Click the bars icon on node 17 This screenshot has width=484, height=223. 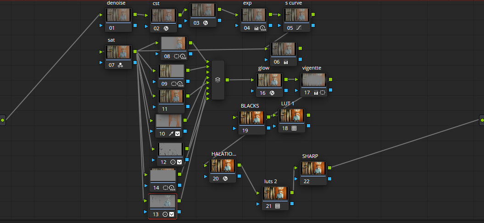(x=316, y=92)
